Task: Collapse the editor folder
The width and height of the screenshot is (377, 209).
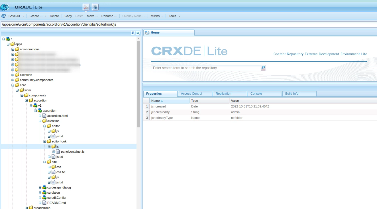Action: (45, 126)
